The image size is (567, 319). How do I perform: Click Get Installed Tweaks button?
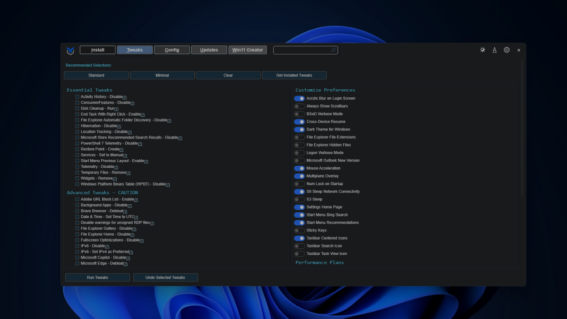click(294, 75)
